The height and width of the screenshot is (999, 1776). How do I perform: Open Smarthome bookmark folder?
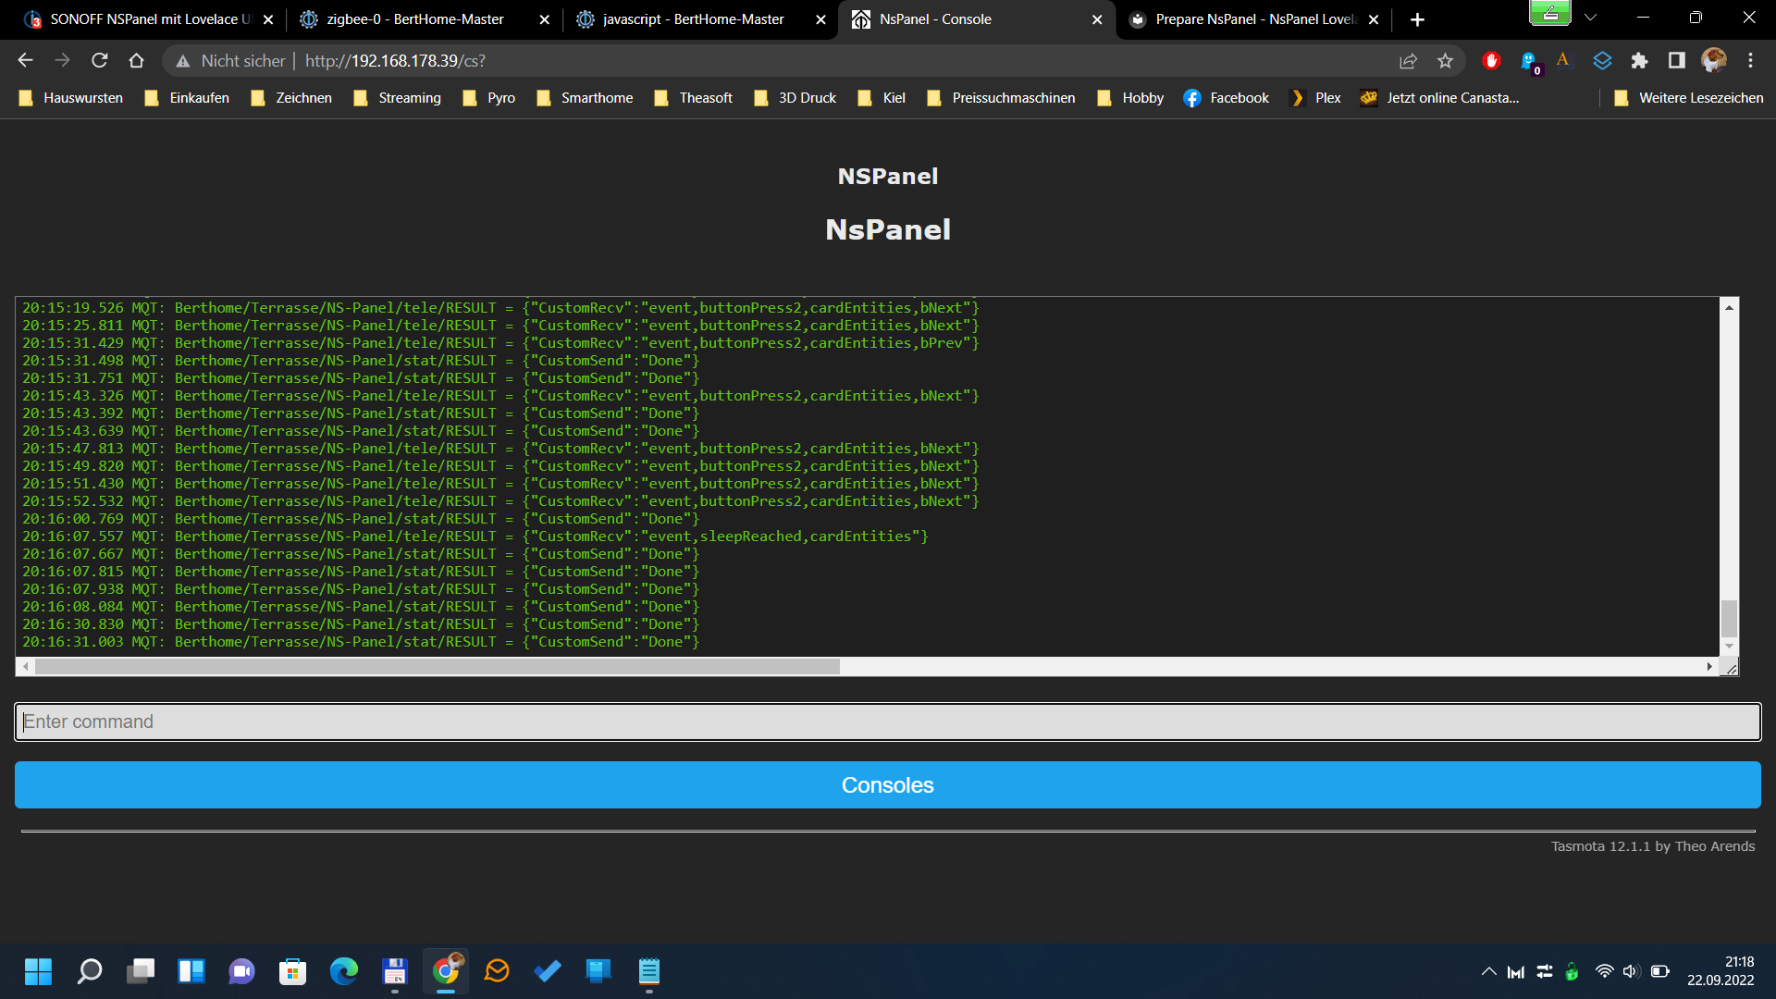(x=585, y=98)
